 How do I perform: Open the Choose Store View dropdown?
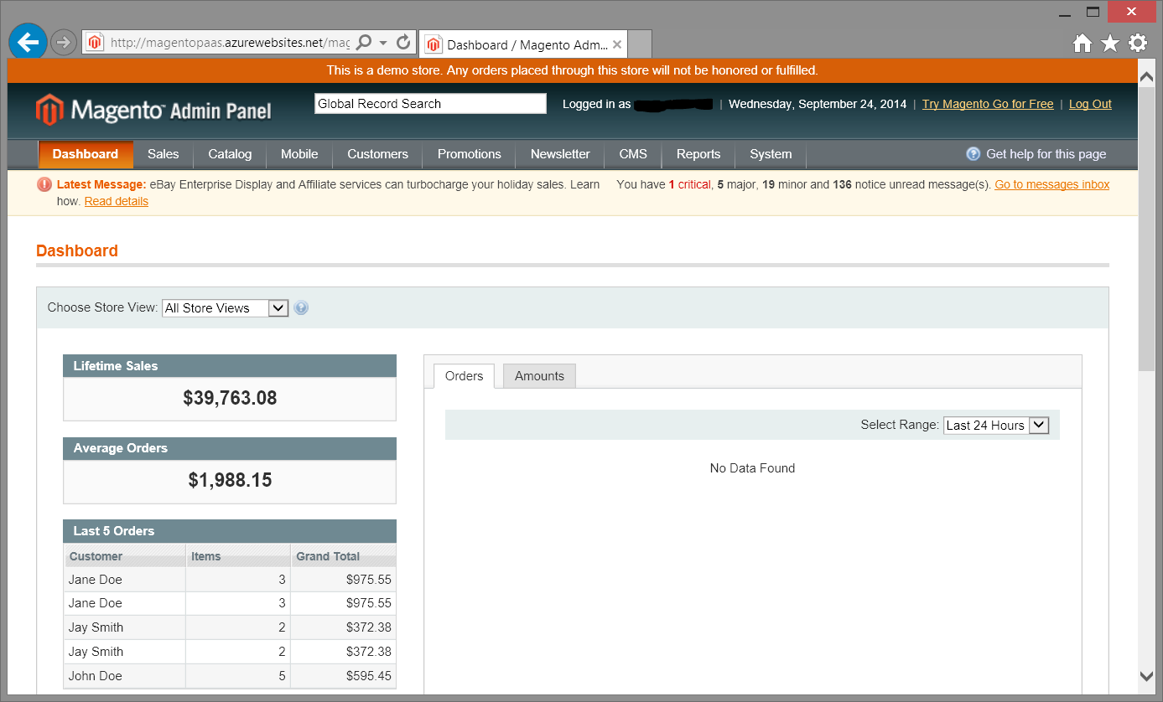coord(225,308)
